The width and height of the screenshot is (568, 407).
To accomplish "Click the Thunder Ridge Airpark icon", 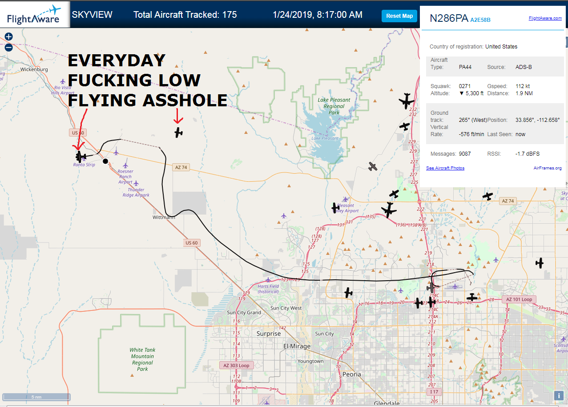I will [x=136, y=183].
